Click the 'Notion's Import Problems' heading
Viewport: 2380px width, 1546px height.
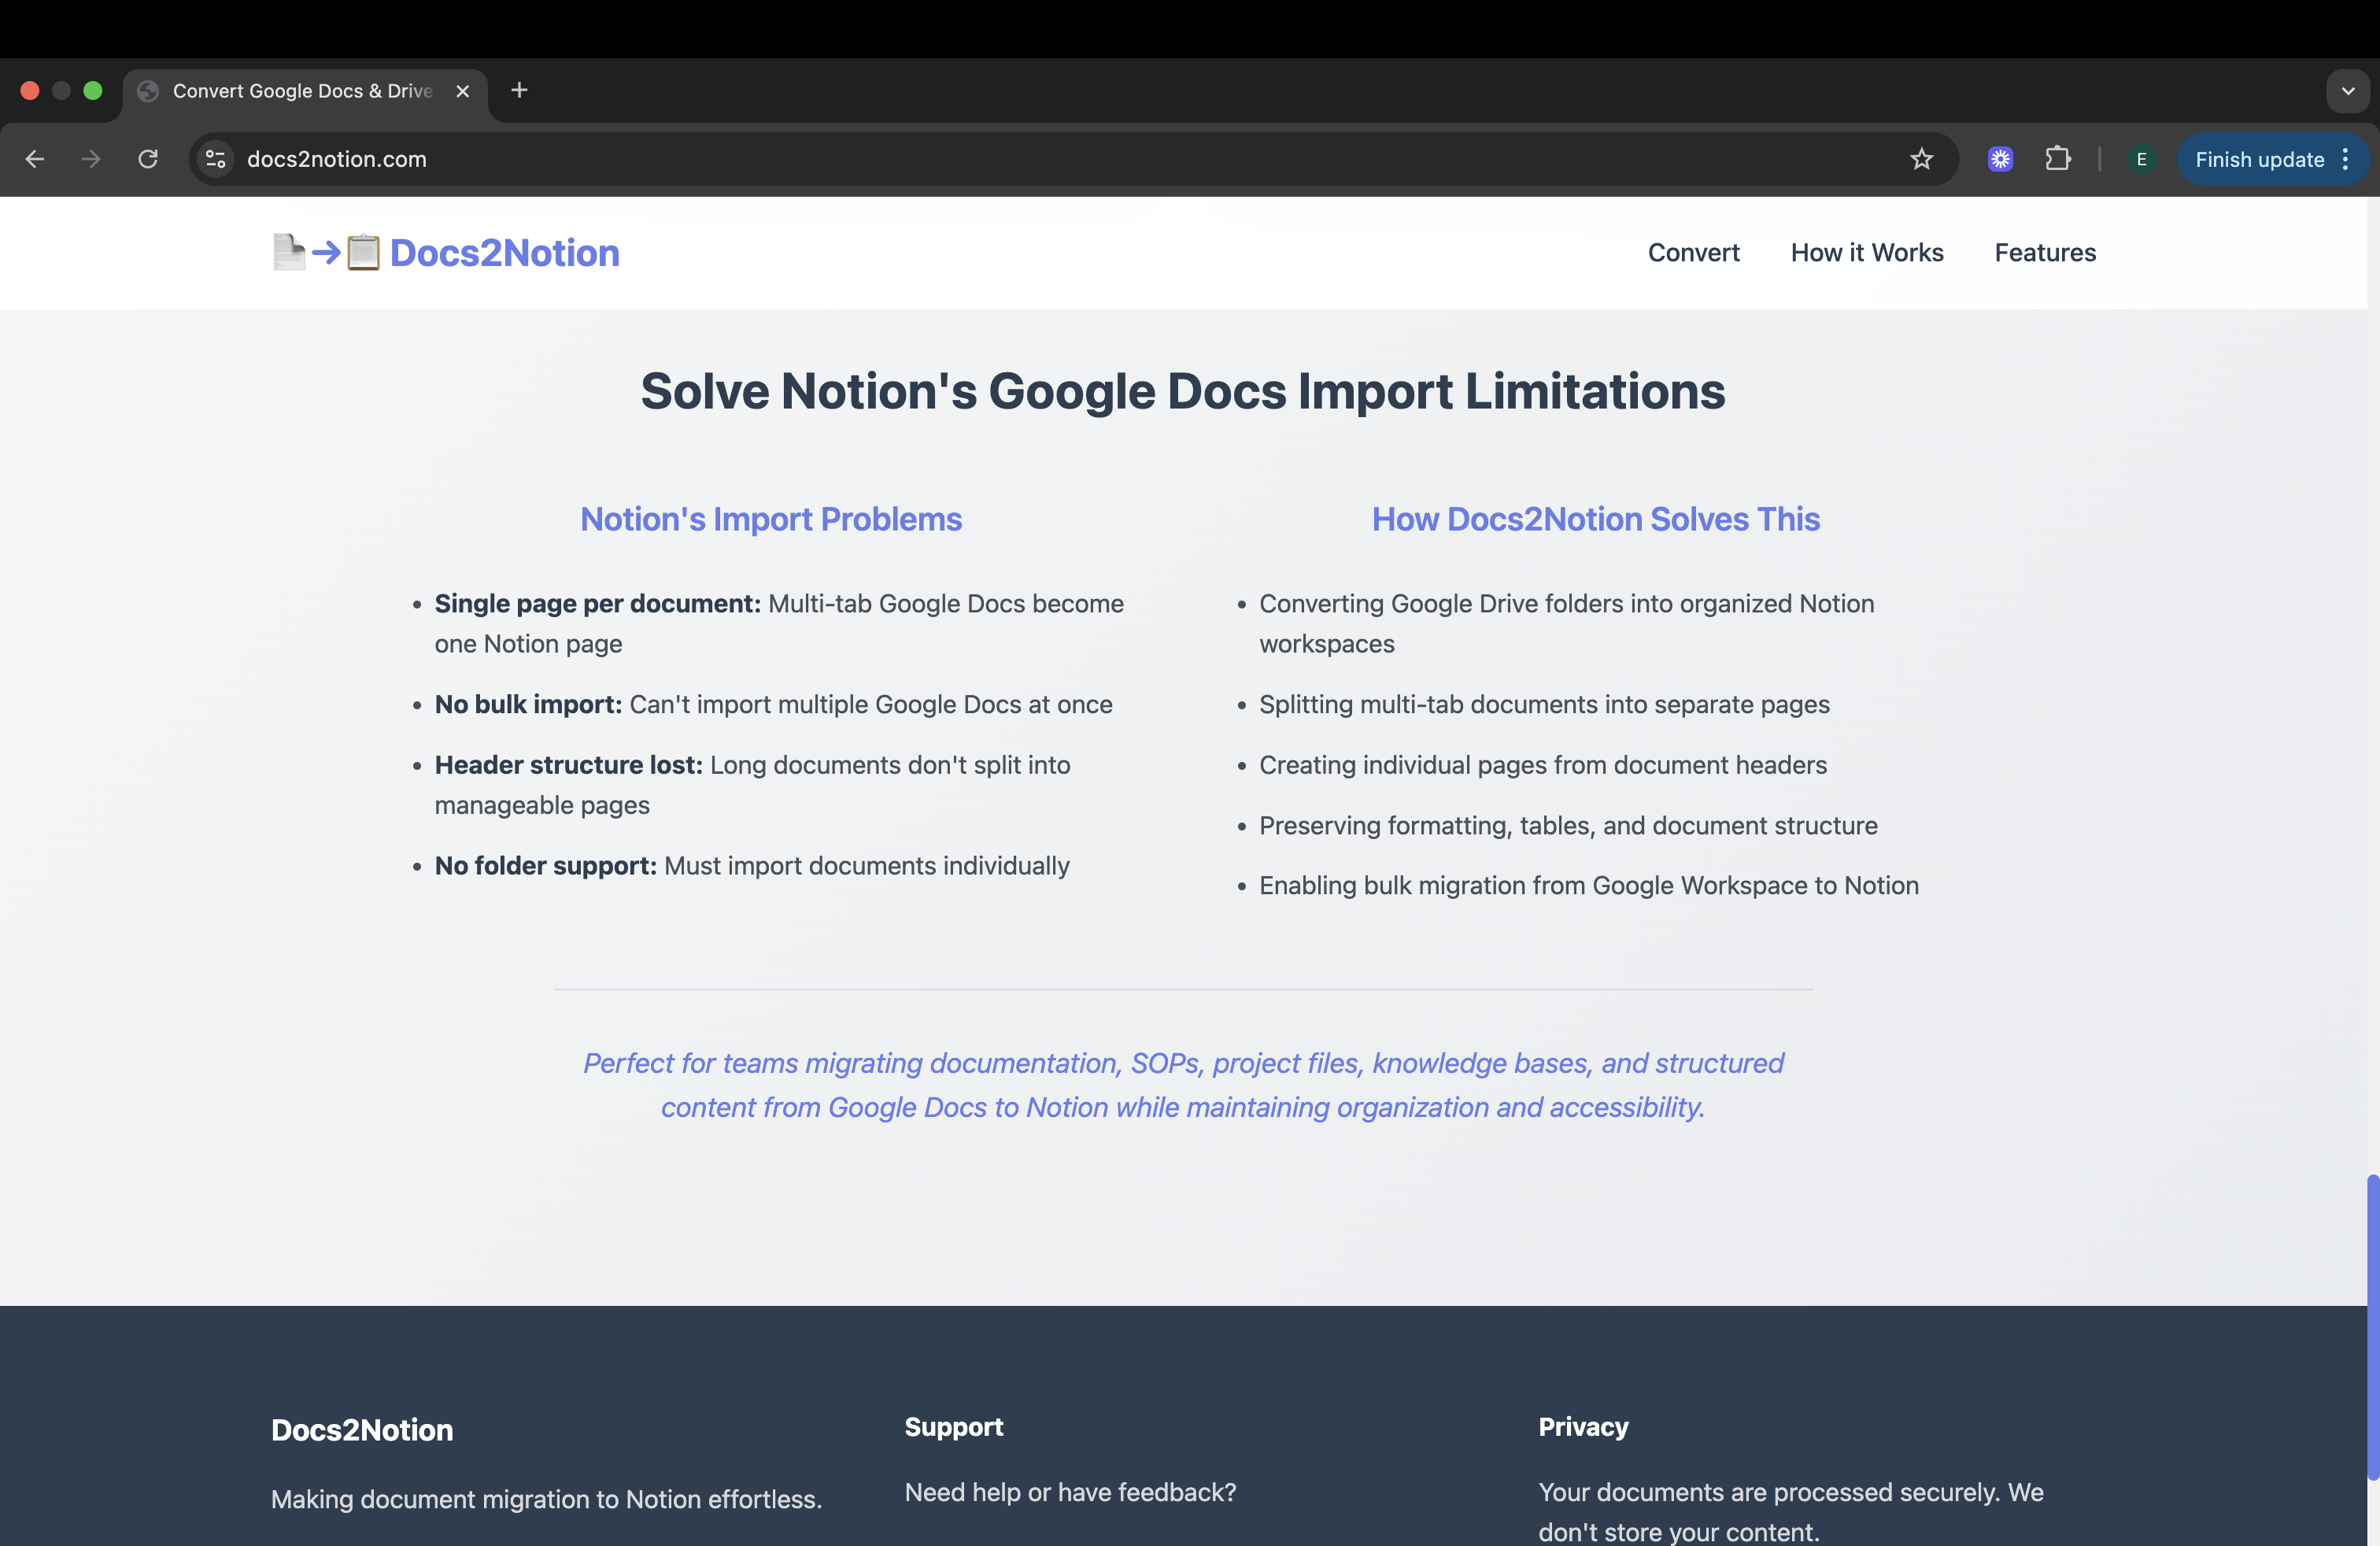(771, 519)
